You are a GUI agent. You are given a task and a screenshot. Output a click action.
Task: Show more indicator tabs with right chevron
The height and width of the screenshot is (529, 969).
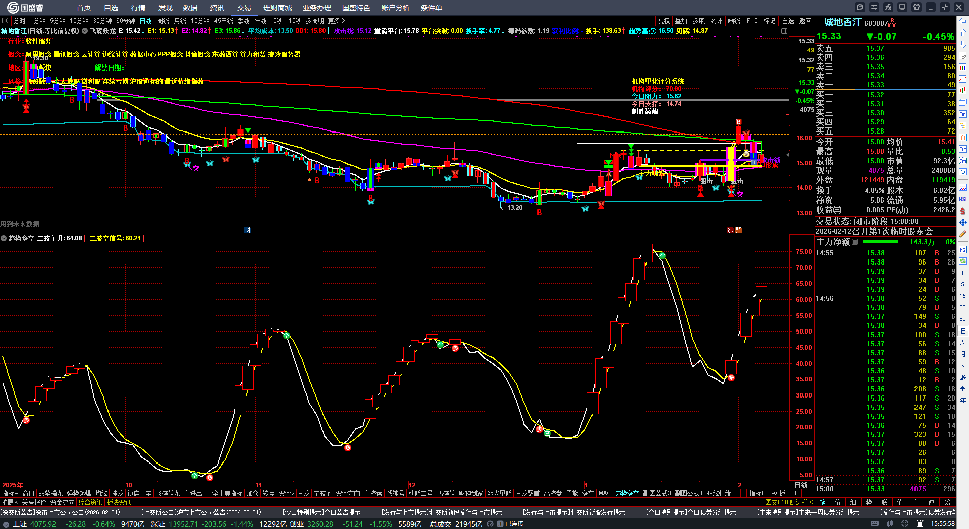(x=737, y=493)
